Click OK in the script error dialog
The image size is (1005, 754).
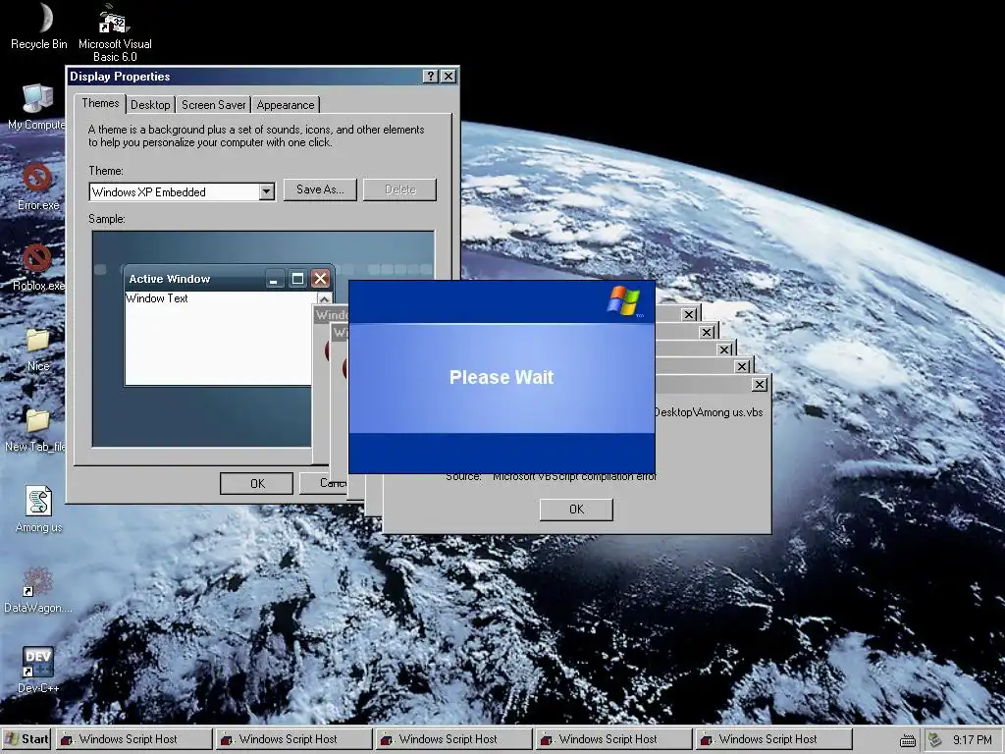(576, 510)
